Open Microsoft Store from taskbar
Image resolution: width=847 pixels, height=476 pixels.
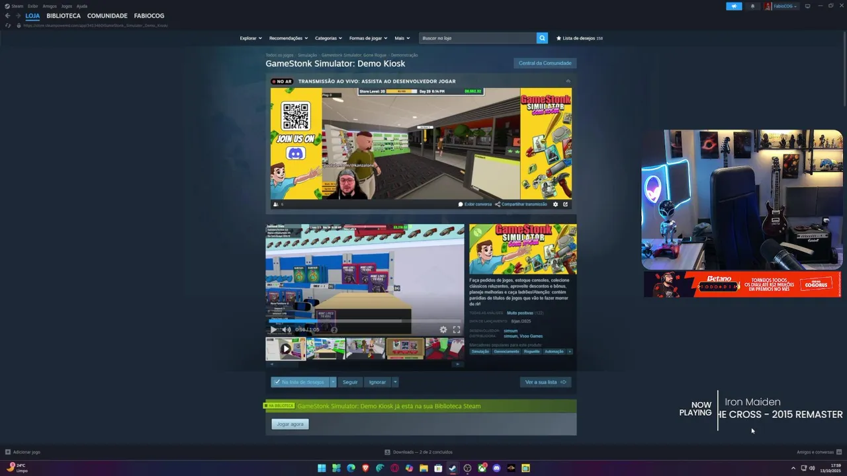[x=438, y=468]
